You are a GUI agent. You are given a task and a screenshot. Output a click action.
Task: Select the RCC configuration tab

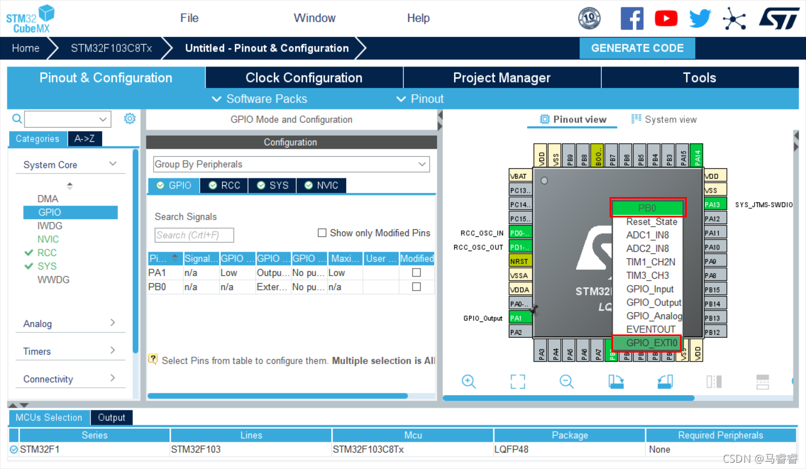(x=224, y=186)
